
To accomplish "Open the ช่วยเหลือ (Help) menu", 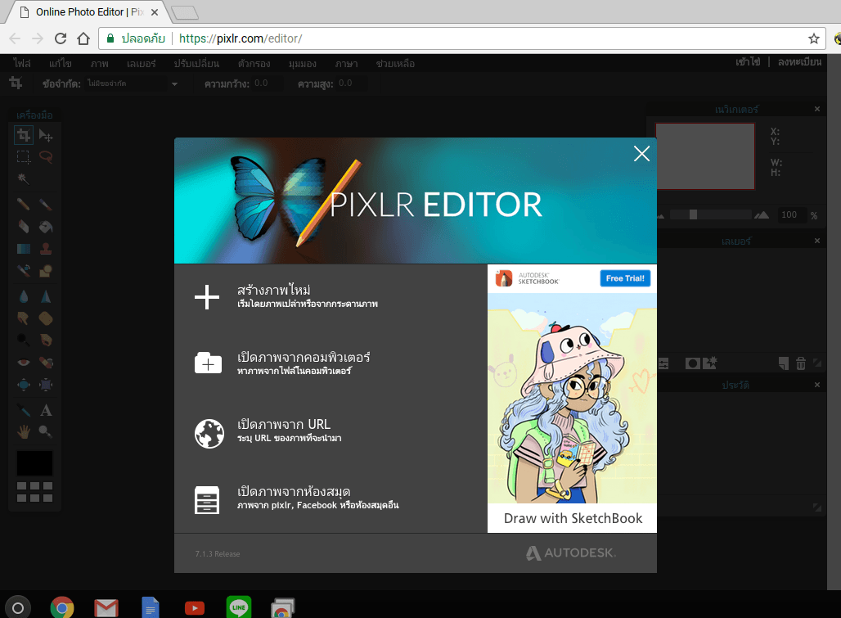I will (395, 63).
